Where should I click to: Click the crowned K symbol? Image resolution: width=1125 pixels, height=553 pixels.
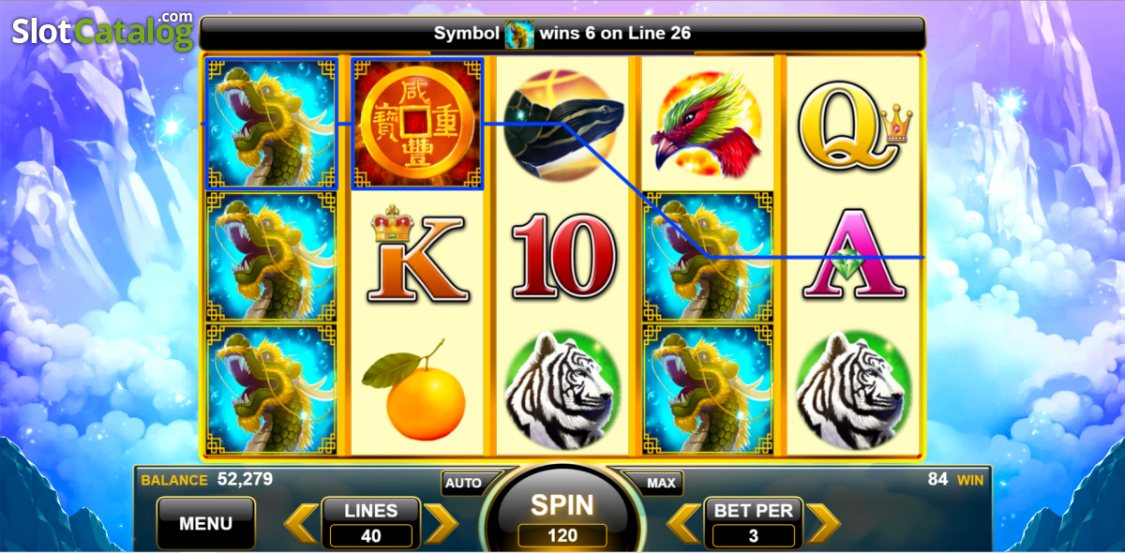tap(416, 256)
